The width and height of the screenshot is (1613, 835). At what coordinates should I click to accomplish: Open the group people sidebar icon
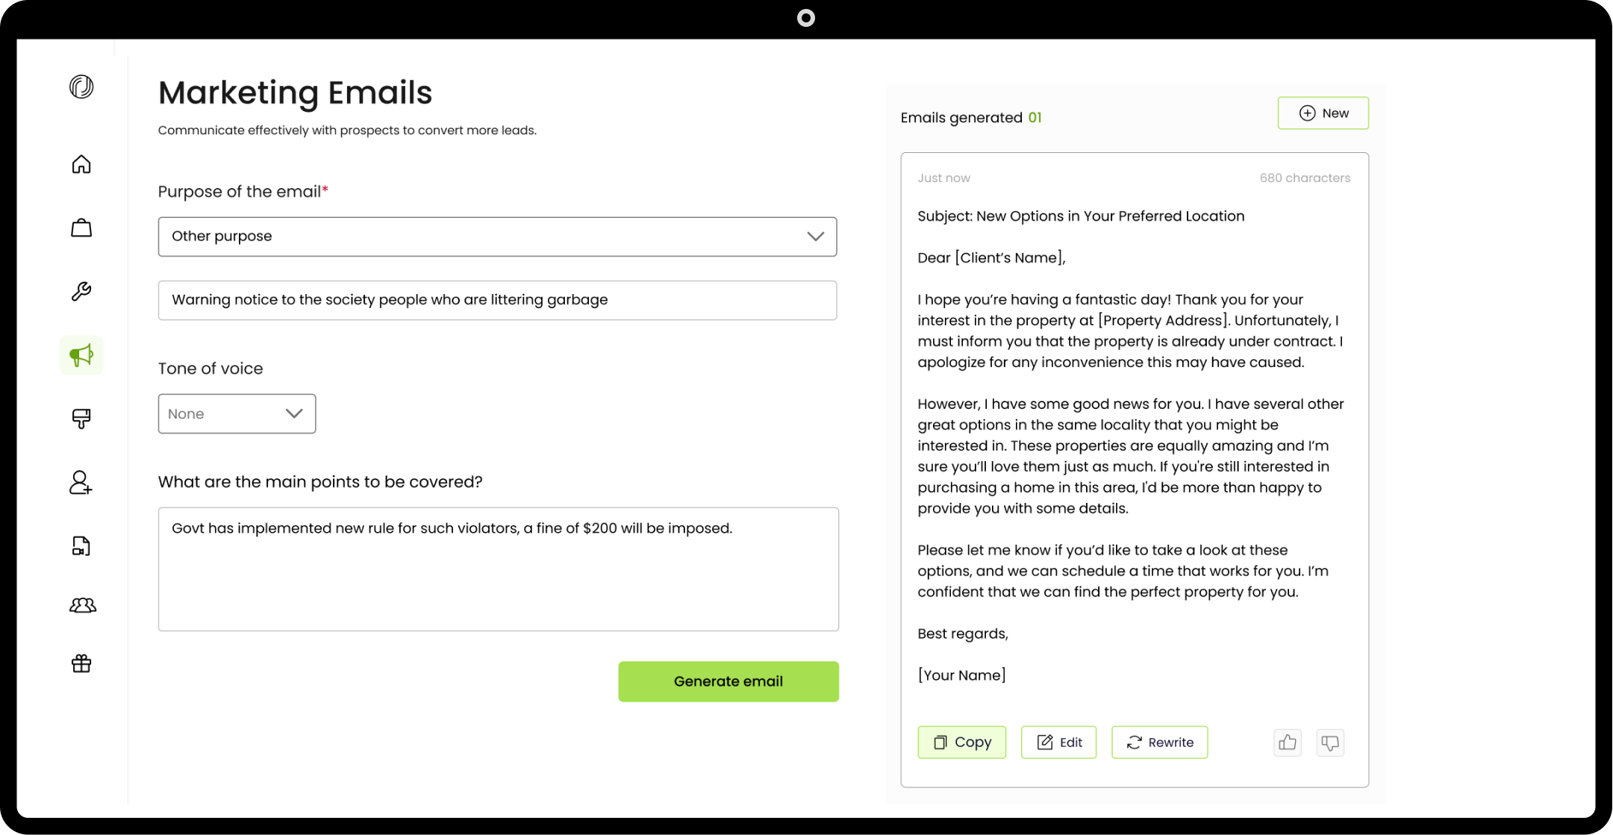click(82, 605)
